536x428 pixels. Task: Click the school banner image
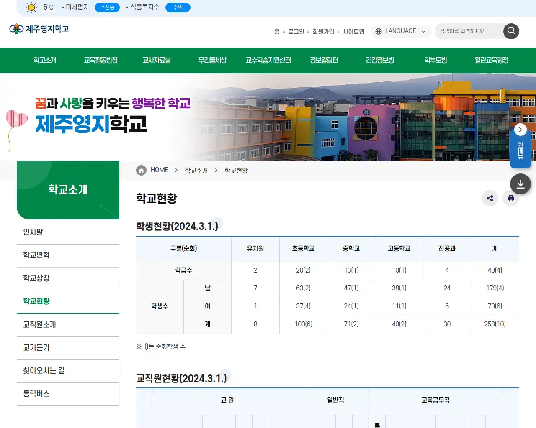click(x=268, y=117)
